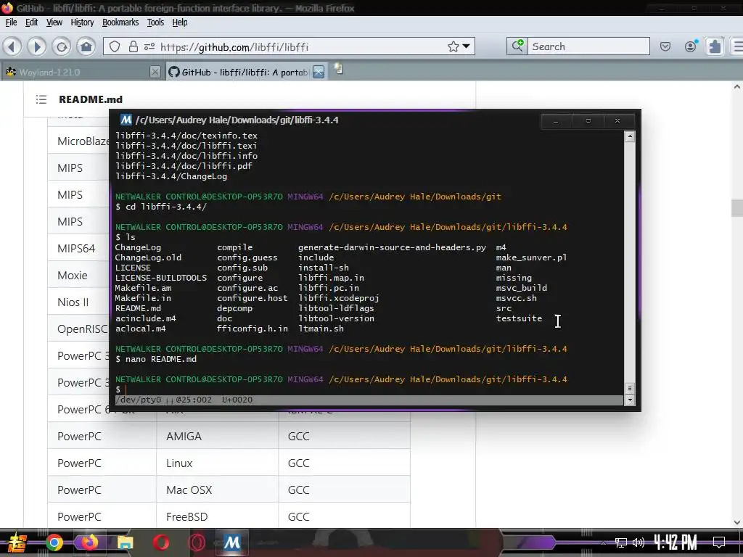
Task: Click MSYS2 terminal title bar icon
Action: tap(126, 120)
